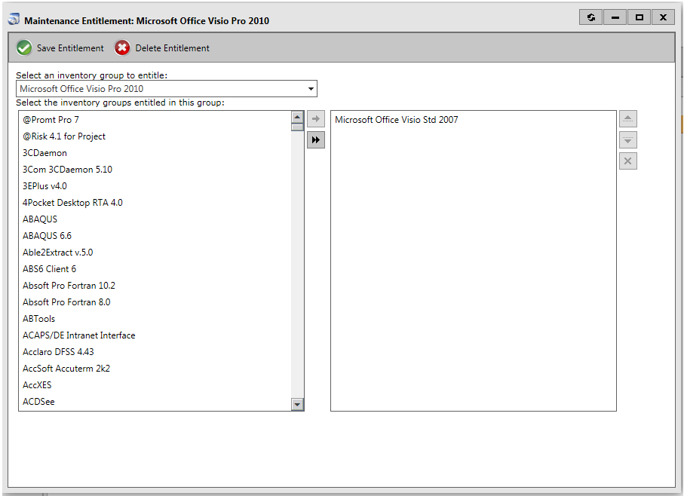Click the inventory list scroll up arrow
The height and width of the screenshot is (496, 684).
(297, 117)
